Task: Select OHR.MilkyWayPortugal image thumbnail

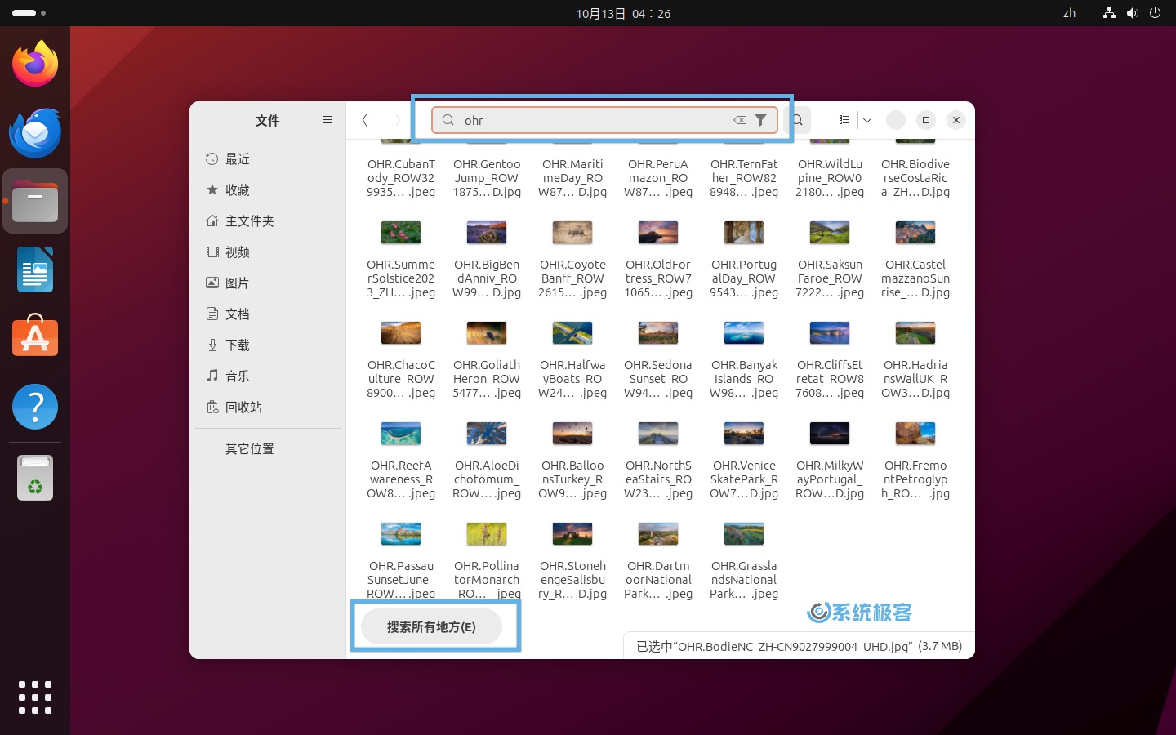Action: coord(830,434)
